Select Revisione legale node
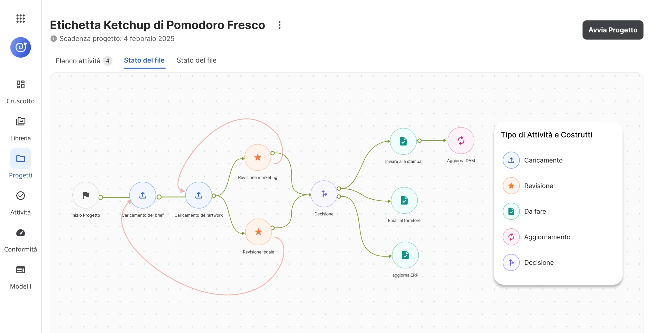Viewport: 655px width, 333px height. (258, 232)
